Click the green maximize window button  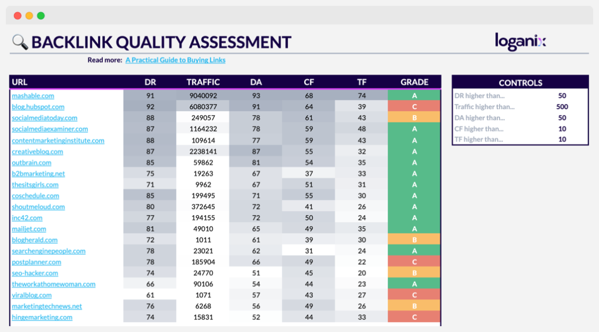coord(40,16)
